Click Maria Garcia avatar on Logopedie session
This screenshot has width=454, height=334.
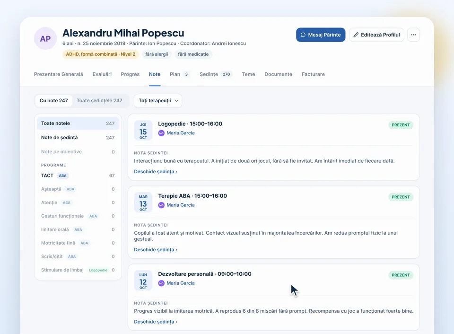pyautogui.click(x=161, y=133)
